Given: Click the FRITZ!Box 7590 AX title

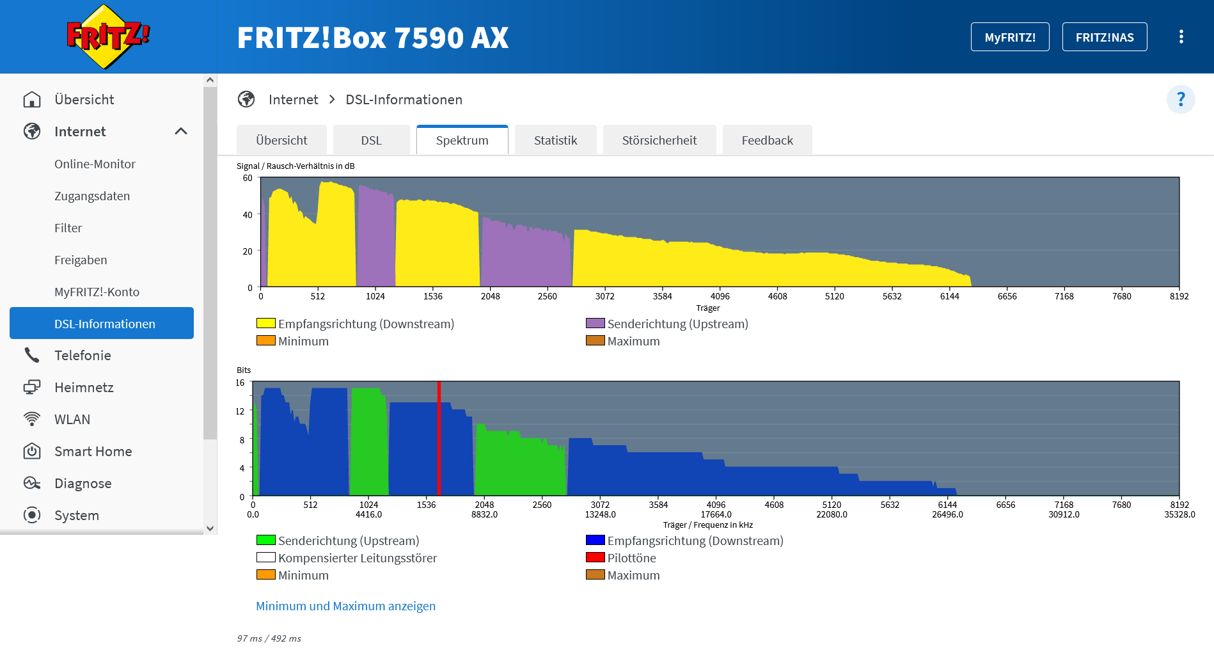Looking at the screenshot, I should click(x=373, y=37).
